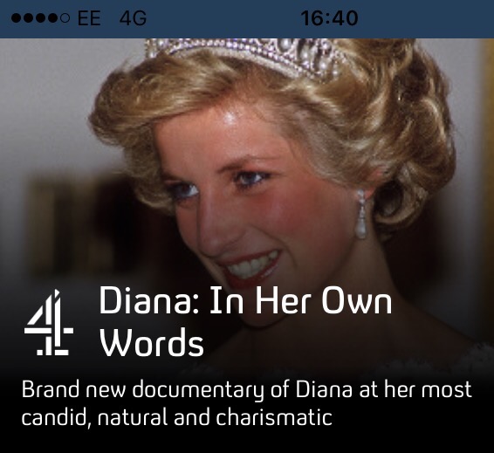The image size is (494, 453).
Task: Click 'In Her Own' in the title
Action: tap(301, 300)
